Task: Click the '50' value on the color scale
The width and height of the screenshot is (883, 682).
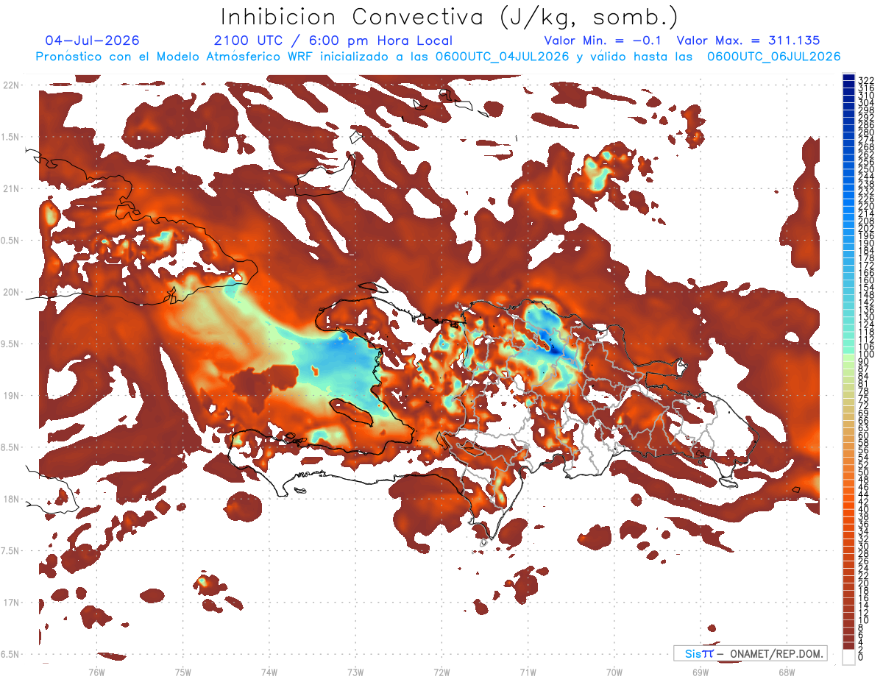Action: click(x=864, y=473)
